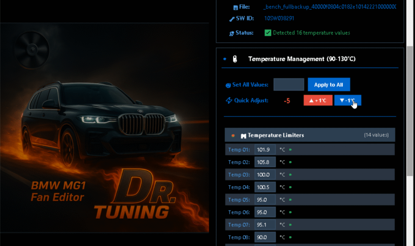Click the Temperature Limiters section icon

[x=243, y=136]
